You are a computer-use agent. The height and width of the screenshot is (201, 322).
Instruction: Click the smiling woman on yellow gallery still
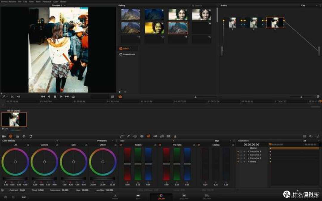click(154, 28)
